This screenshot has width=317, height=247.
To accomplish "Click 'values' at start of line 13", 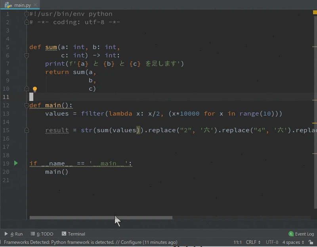I will click(57, 114).
